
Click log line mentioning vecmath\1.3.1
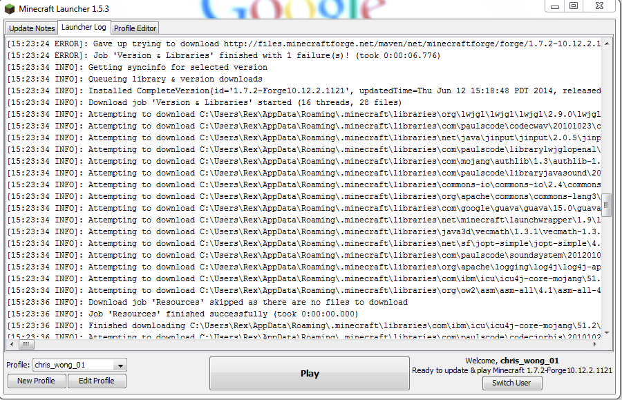pos(304,232)
